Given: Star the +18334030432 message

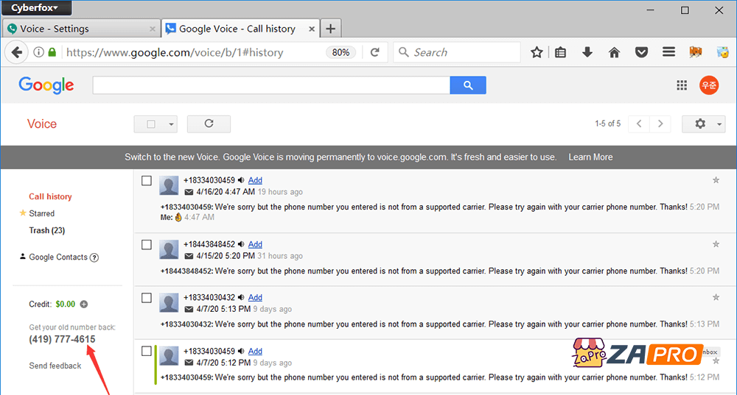Looking at the screenshot, I should [x=716, y=297].
